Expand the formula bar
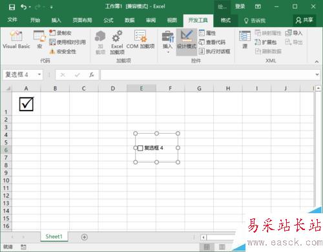Screen dimensions: 323x252 (317, 74)
